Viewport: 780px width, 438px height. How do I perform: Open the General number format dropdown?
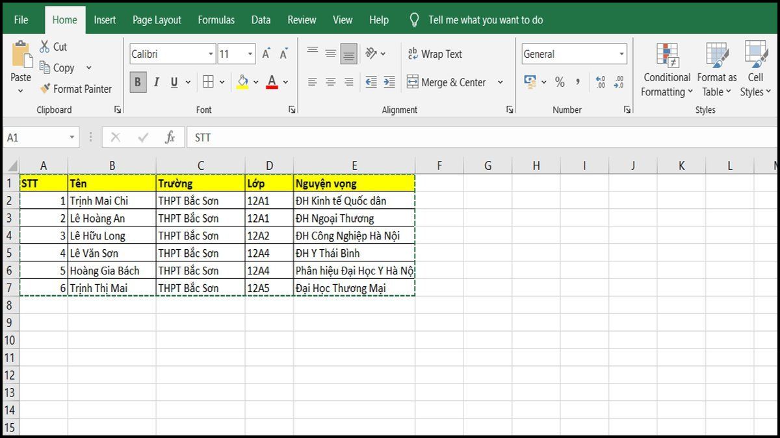click(621, 55)
